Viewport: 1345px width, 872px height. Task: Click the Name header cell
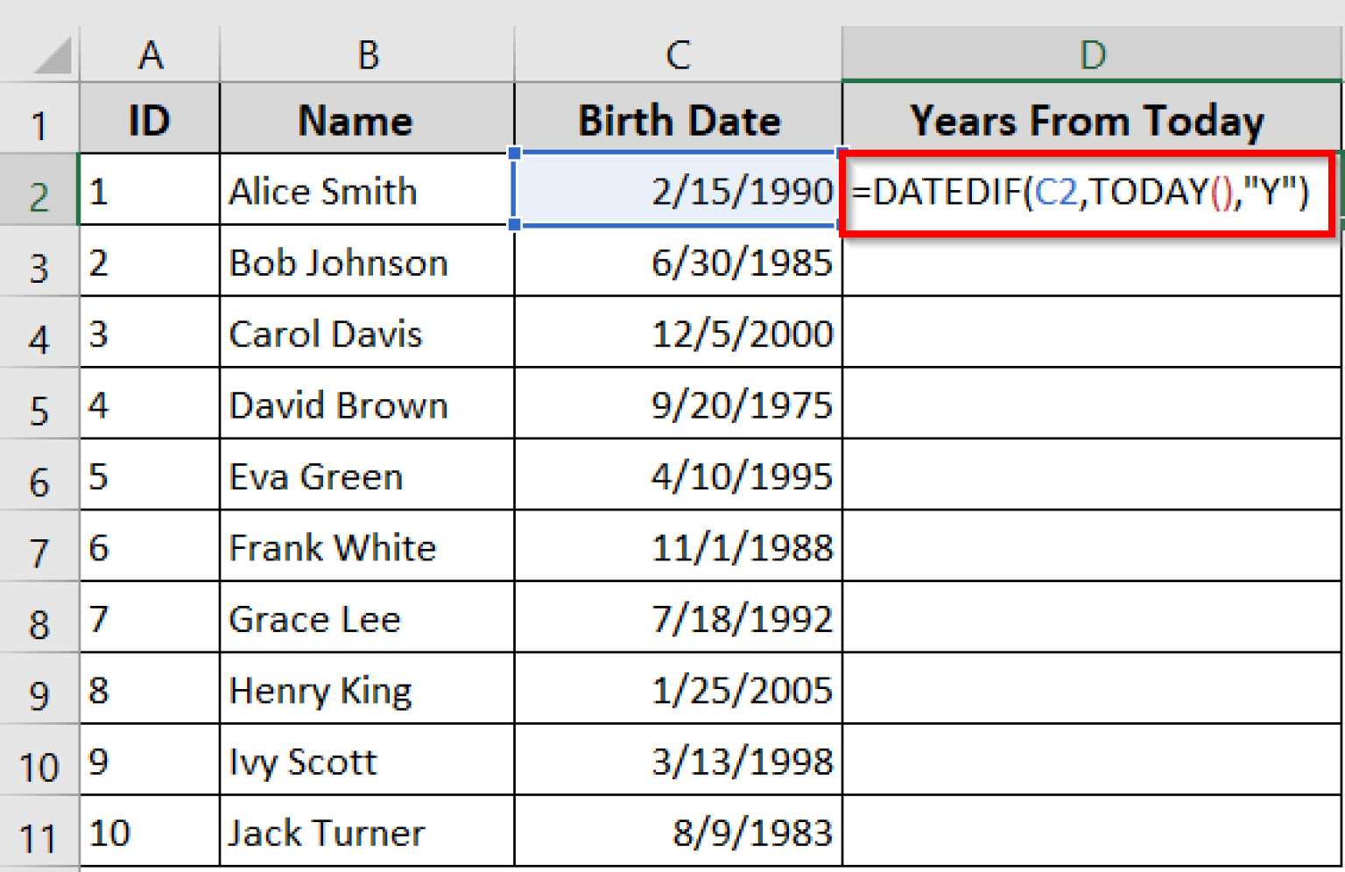point(366,120)
